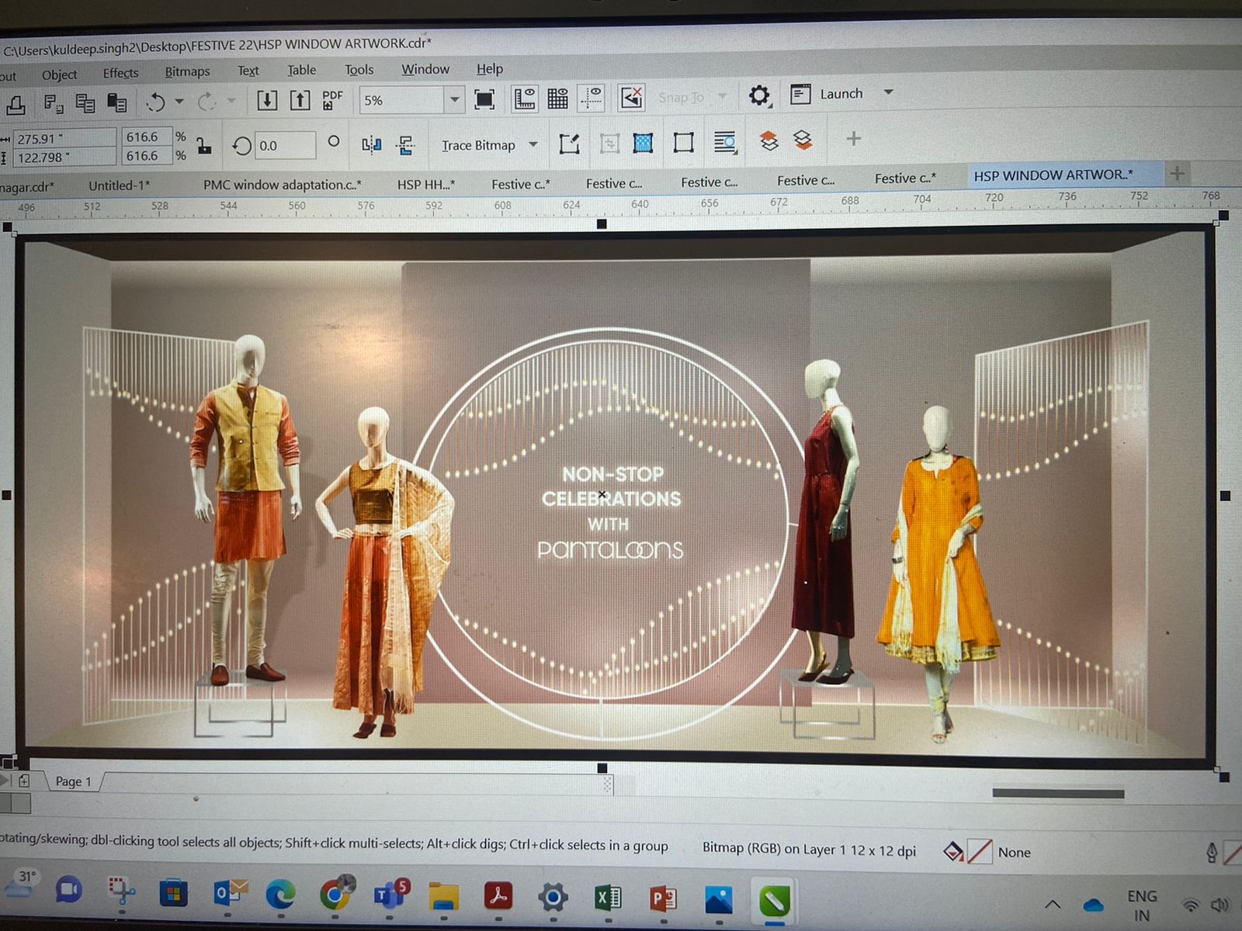Click the Mirror vertically icon
The height and width of the screenshot is (931, 1242).
(405, 144)
